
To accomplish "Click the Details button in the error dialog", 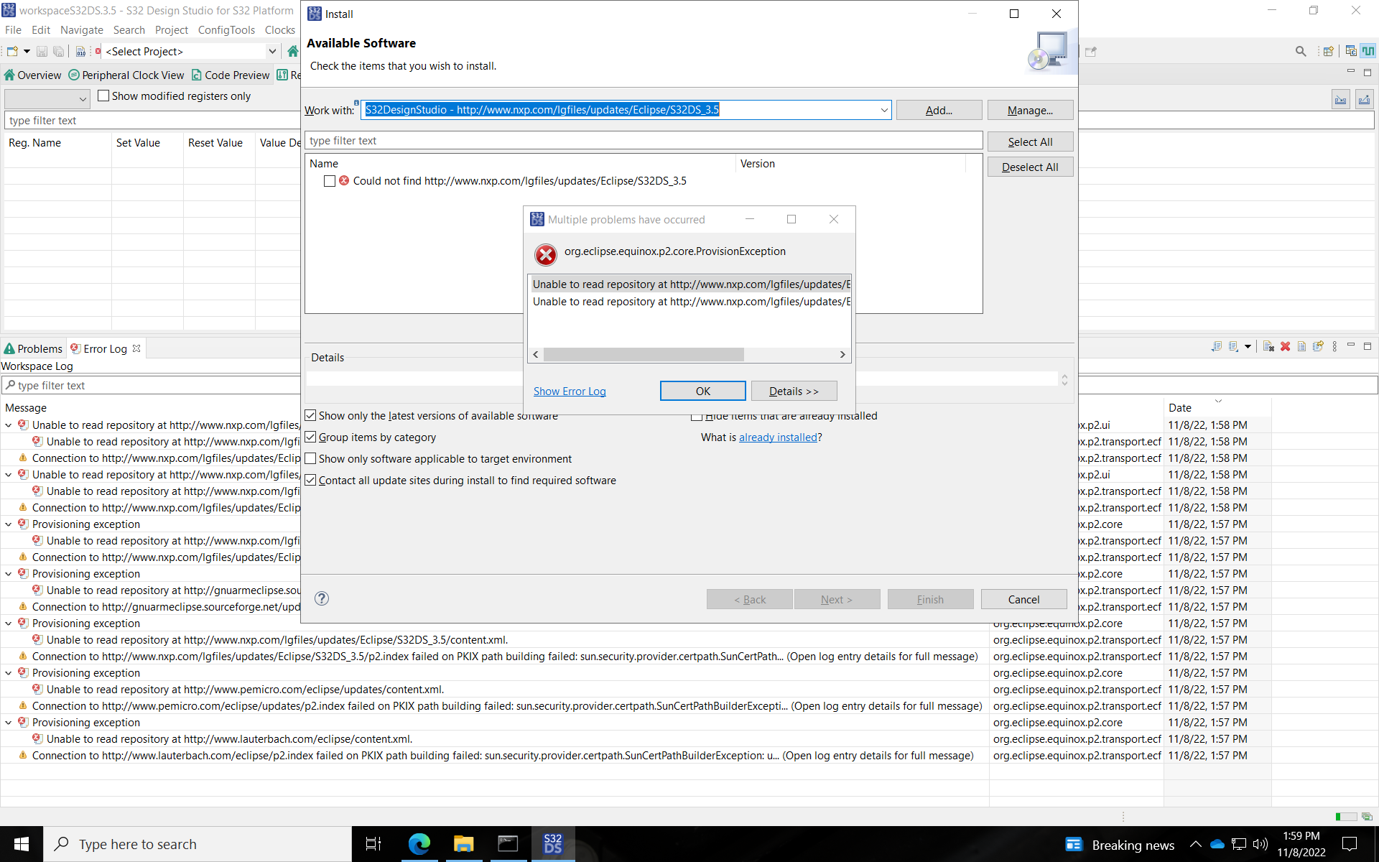I will [x=793, y=391].
